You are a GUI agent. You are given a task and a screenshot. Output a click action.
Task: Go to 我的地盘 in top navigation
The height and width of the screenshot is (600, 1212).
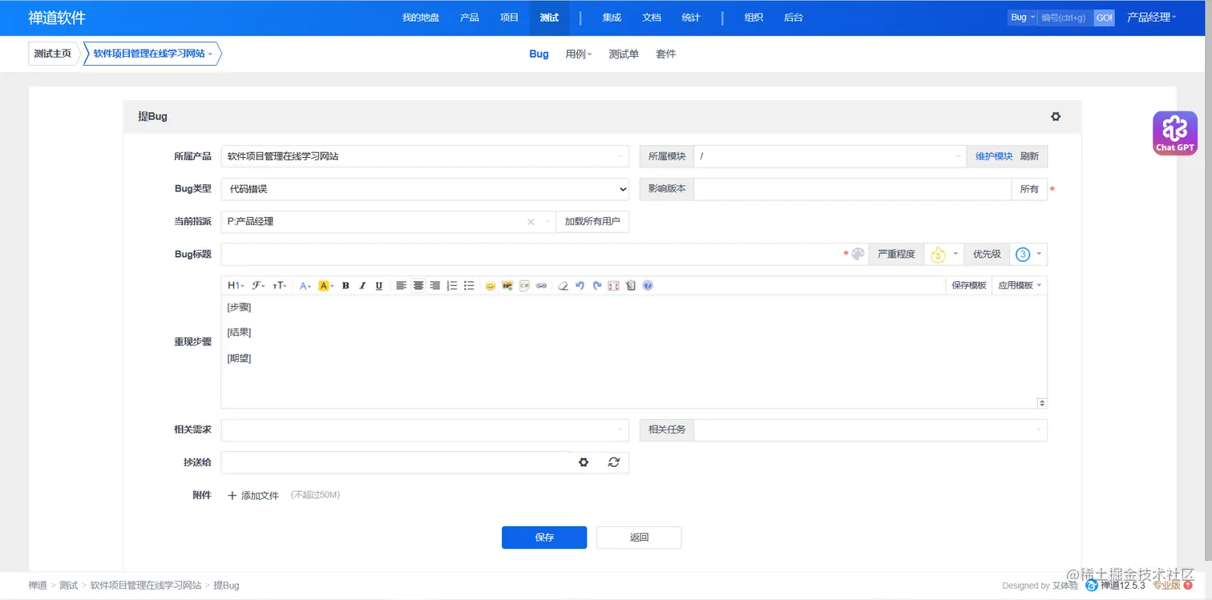point(421,18)
